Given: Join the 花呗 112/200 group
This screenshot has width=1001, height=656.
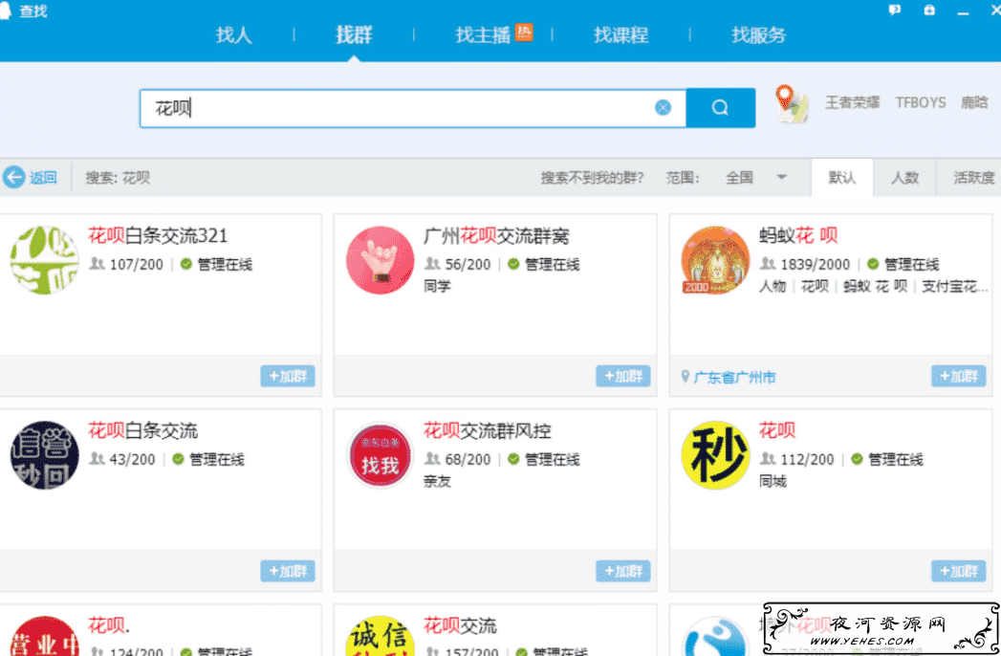Looking at the screenshot, I should [958, 571].
